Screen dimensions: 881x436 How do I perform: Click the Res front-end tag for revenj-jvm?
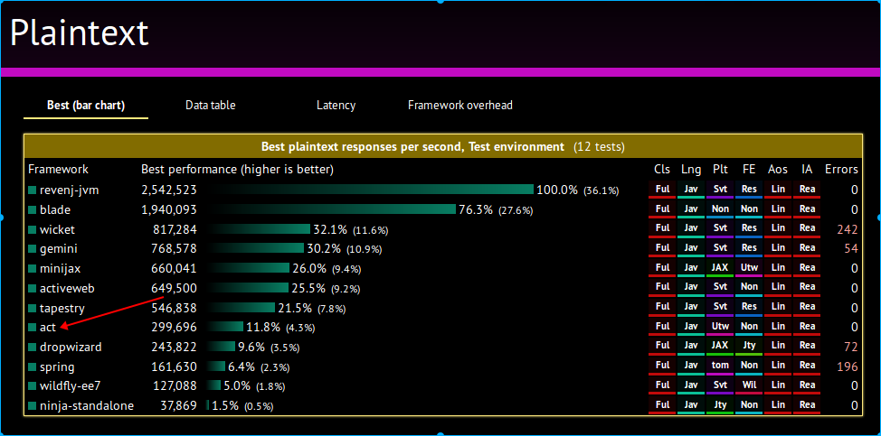tap(749, 190)
